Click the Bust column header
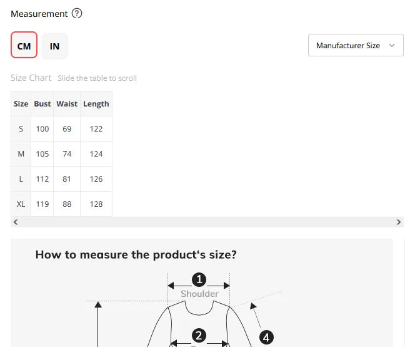The image size is (405, 347). (x=42, y=104)
